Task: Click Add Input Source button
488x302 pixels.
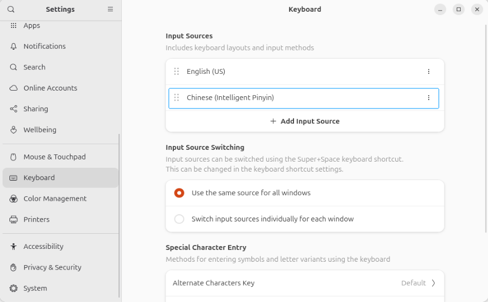Action: (x=305, y=121)
